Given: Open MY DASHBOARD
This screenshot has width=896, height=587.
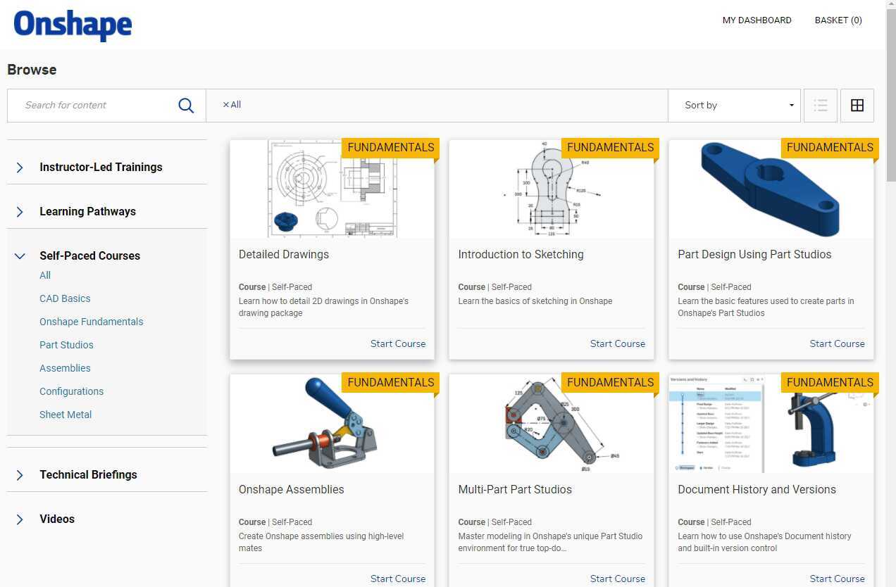Looking at the screenshot, I should click(x=757, y=20).
